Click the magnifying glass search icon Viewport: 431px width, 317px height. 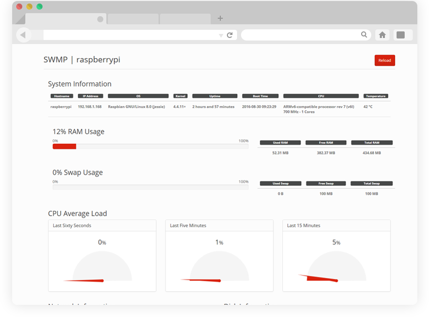click(364, 34)
